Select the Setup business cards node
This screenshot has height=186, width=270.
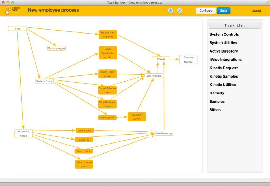(84, 164)
